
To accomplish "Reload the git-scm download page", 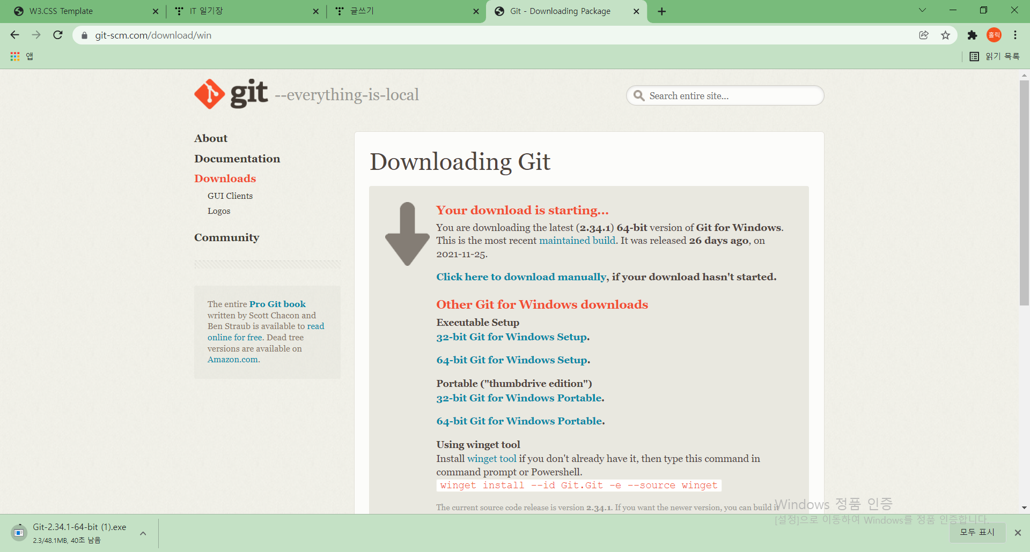I will click(x=58, y=35).
